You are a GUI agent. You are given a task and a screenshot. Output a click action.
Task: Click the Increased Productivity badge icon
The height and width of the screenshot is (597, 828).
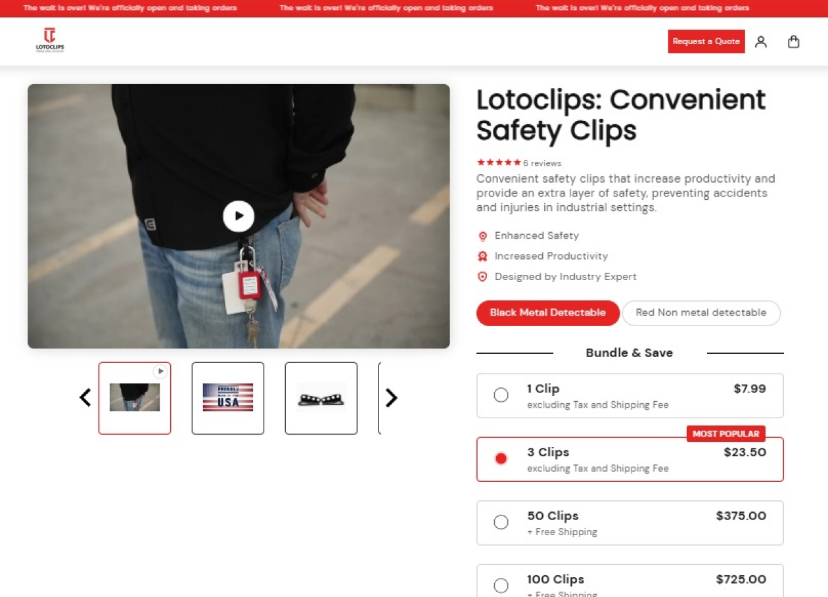(482, 256)
